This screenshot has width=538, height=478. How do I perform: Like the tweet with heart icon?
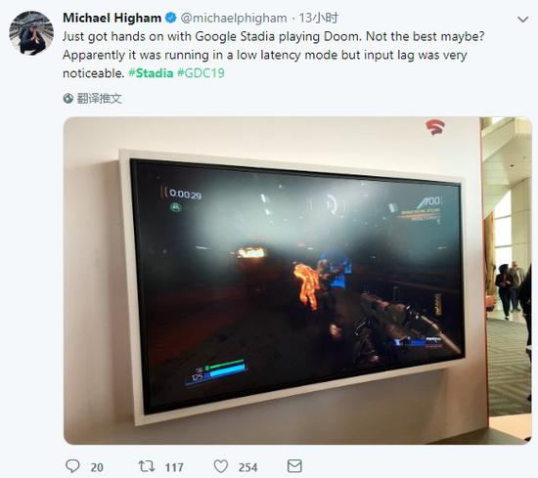(x=221, y=466)
